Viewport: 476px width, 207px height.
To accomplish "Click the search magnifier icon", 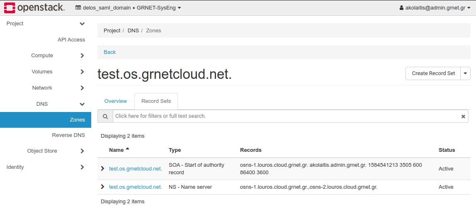I will tap(105, 117).
